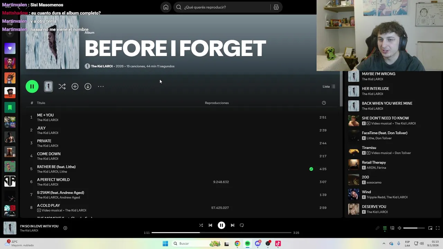Open Windows volume tray icon
The image size is (443, 249).
point(422,243)
